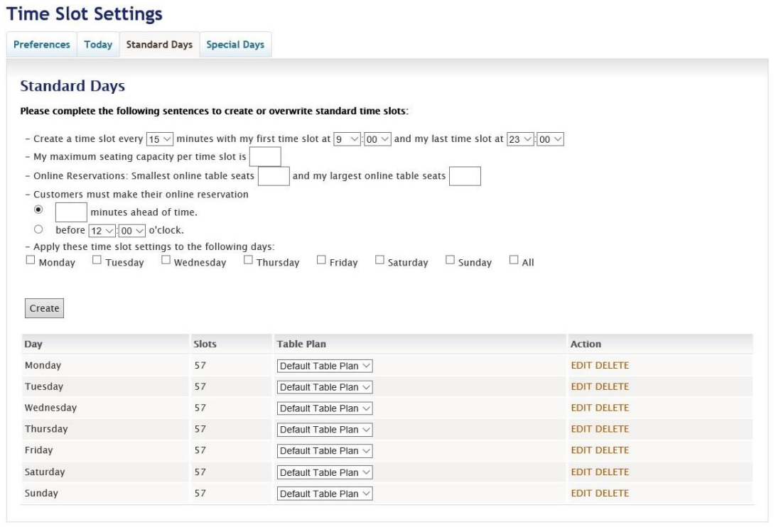
Task: Tick the All days checkbox
Action: 514,261
